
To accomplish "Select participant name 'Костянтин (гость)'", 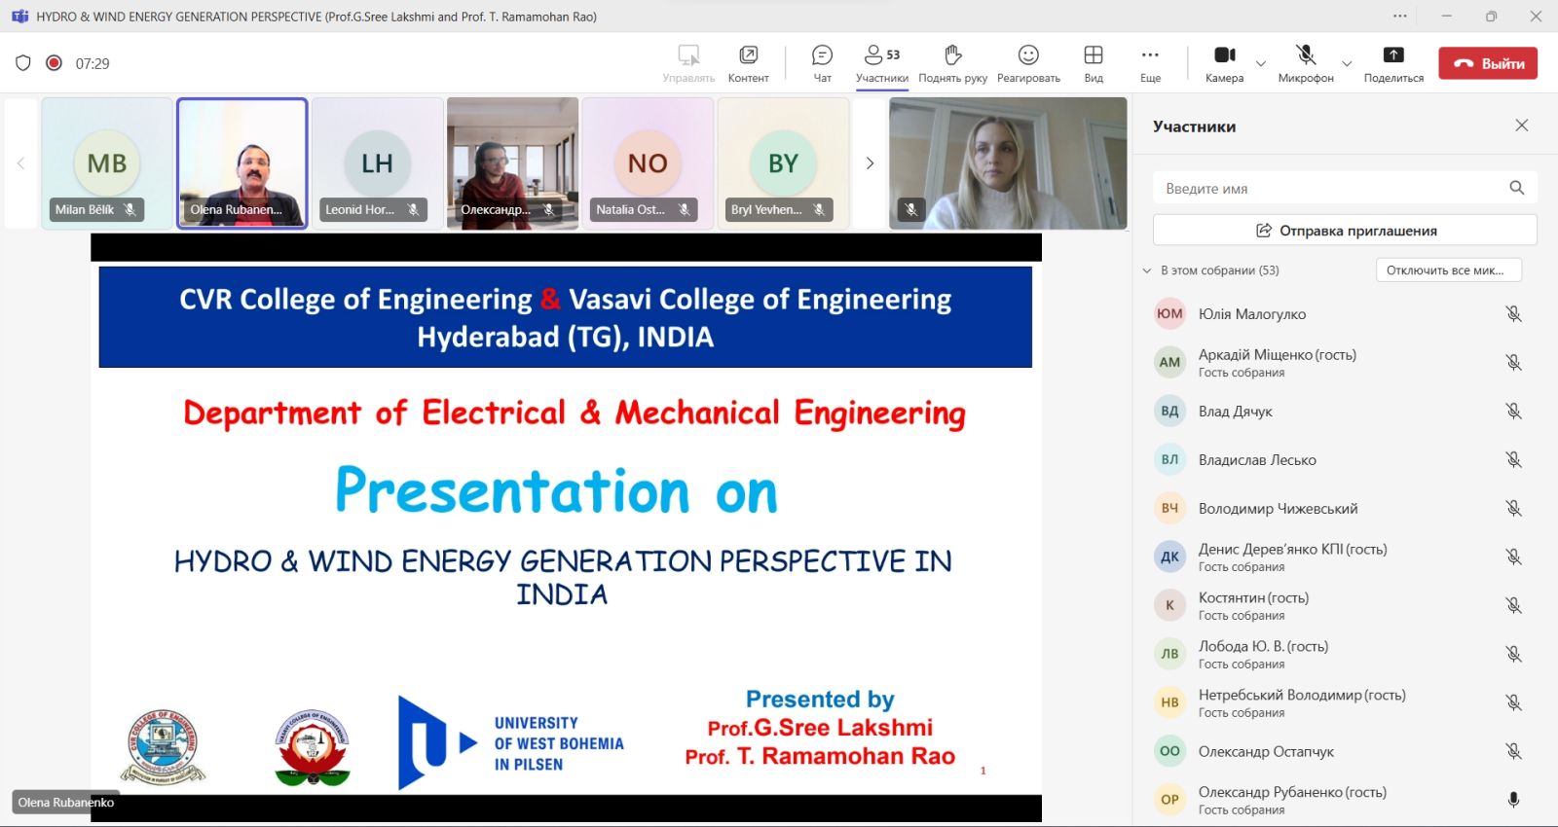I will point(1253,597).
